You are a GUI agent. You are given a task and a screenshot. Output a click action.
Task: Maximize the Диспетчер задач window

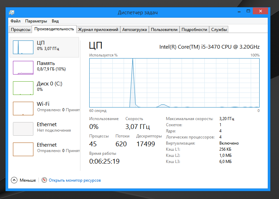pyautogui.click(x=248, y=11)
